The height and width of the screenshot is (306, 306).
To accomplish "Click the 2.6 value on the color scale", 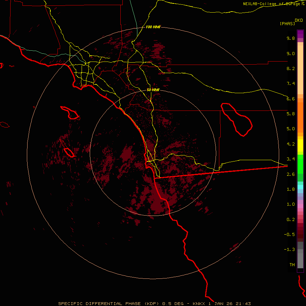I will (x=291, y=174).
